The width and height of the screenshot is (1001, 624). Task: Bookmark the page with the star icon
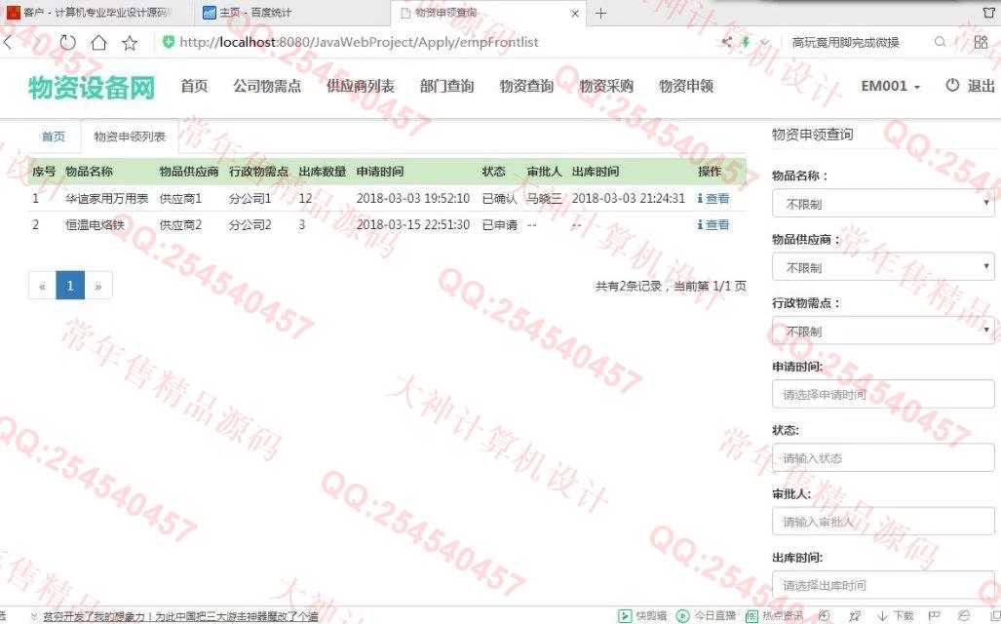(x=130, y=43)
